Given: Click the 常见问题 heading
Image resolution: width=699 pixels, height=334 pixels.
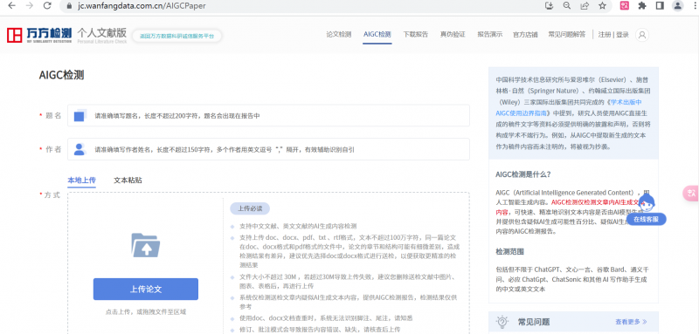Looking at the screenshot, I should [534, 322].
